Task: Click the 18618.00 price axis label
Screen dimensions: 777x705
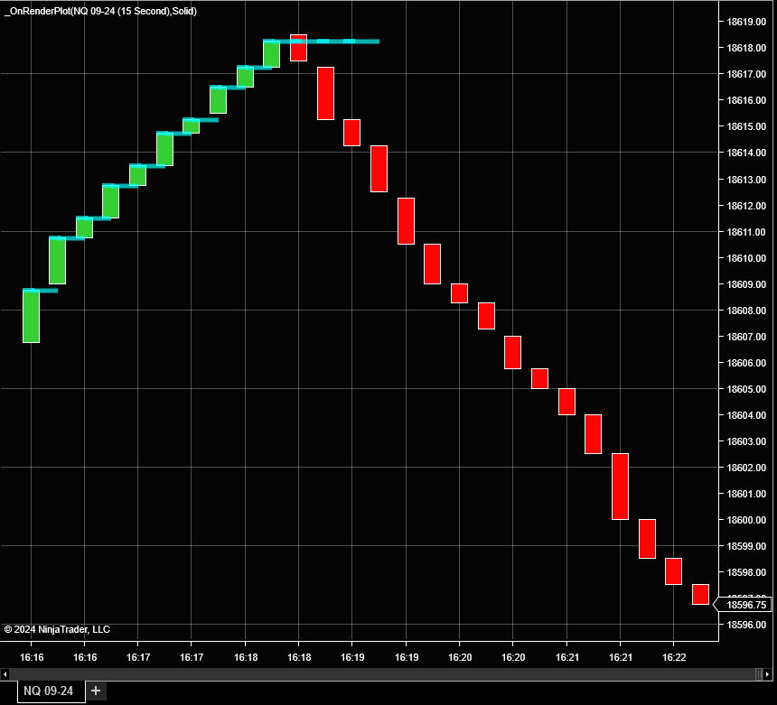Action: point(746,48)
